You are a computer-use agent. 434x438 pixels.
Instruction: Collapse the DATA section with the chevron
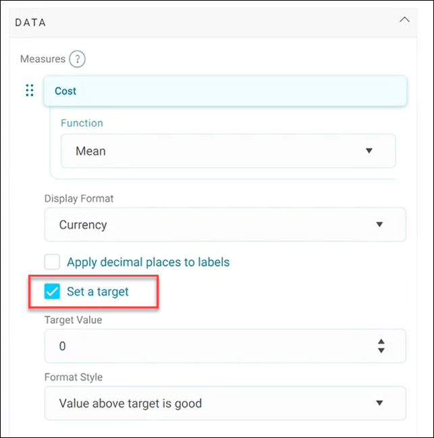[404, 20]
